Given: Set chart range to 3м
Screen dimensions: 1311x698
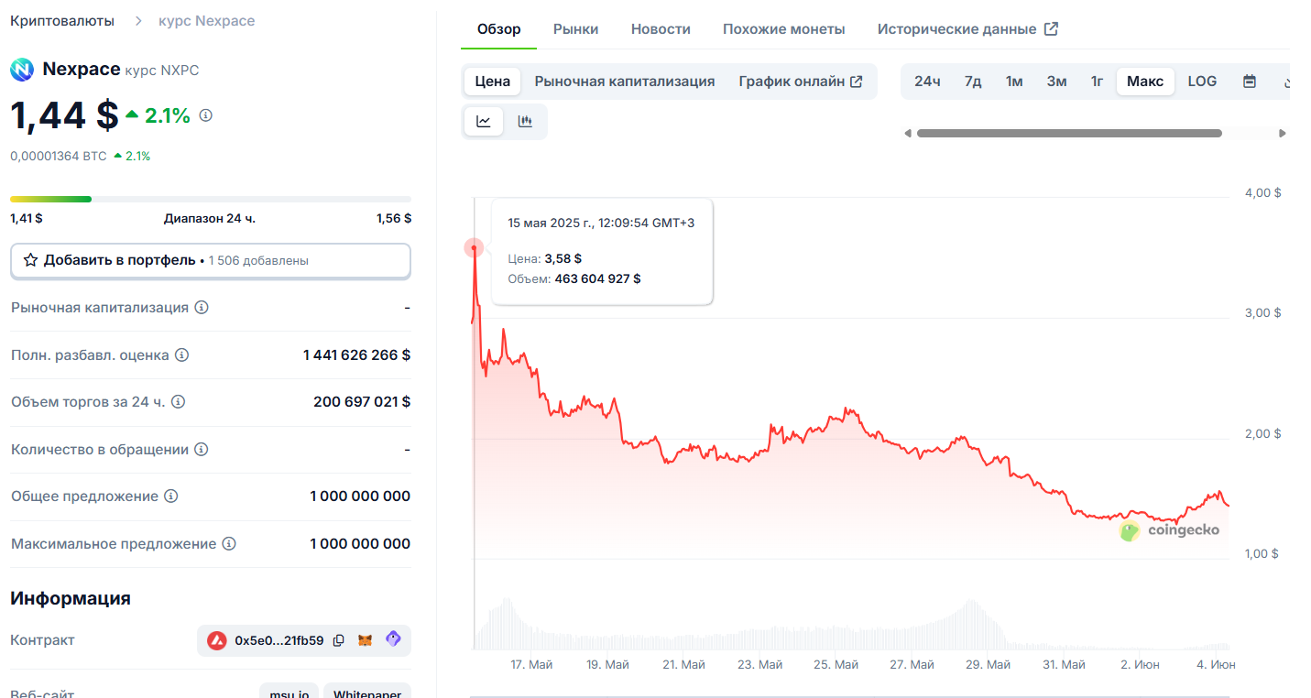Looking at the screenshot, I should click(x=1057, y=82).
